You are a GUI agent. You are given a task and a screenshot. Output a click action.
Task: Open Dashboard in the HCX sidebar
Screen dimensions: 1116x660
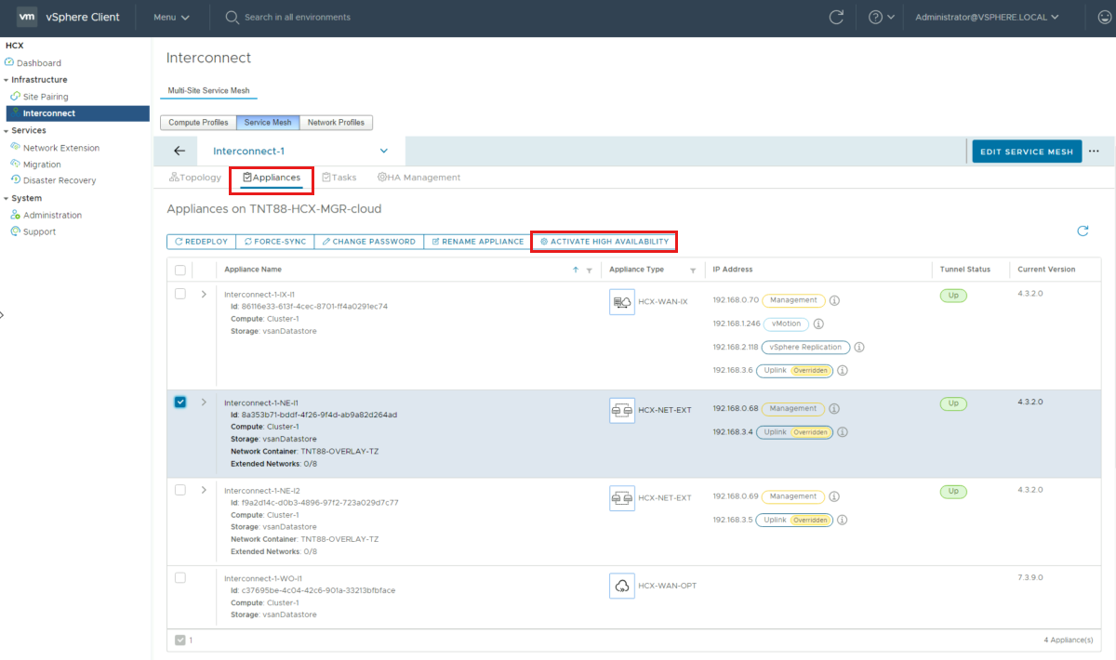(38, 63)
